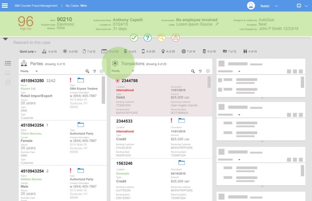
Task: Click alert flag on William Barnes party
Action: click(x=70, y=170)
